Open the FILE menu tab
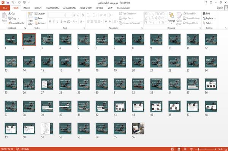 pyautogui.click(x=5, y=8)
